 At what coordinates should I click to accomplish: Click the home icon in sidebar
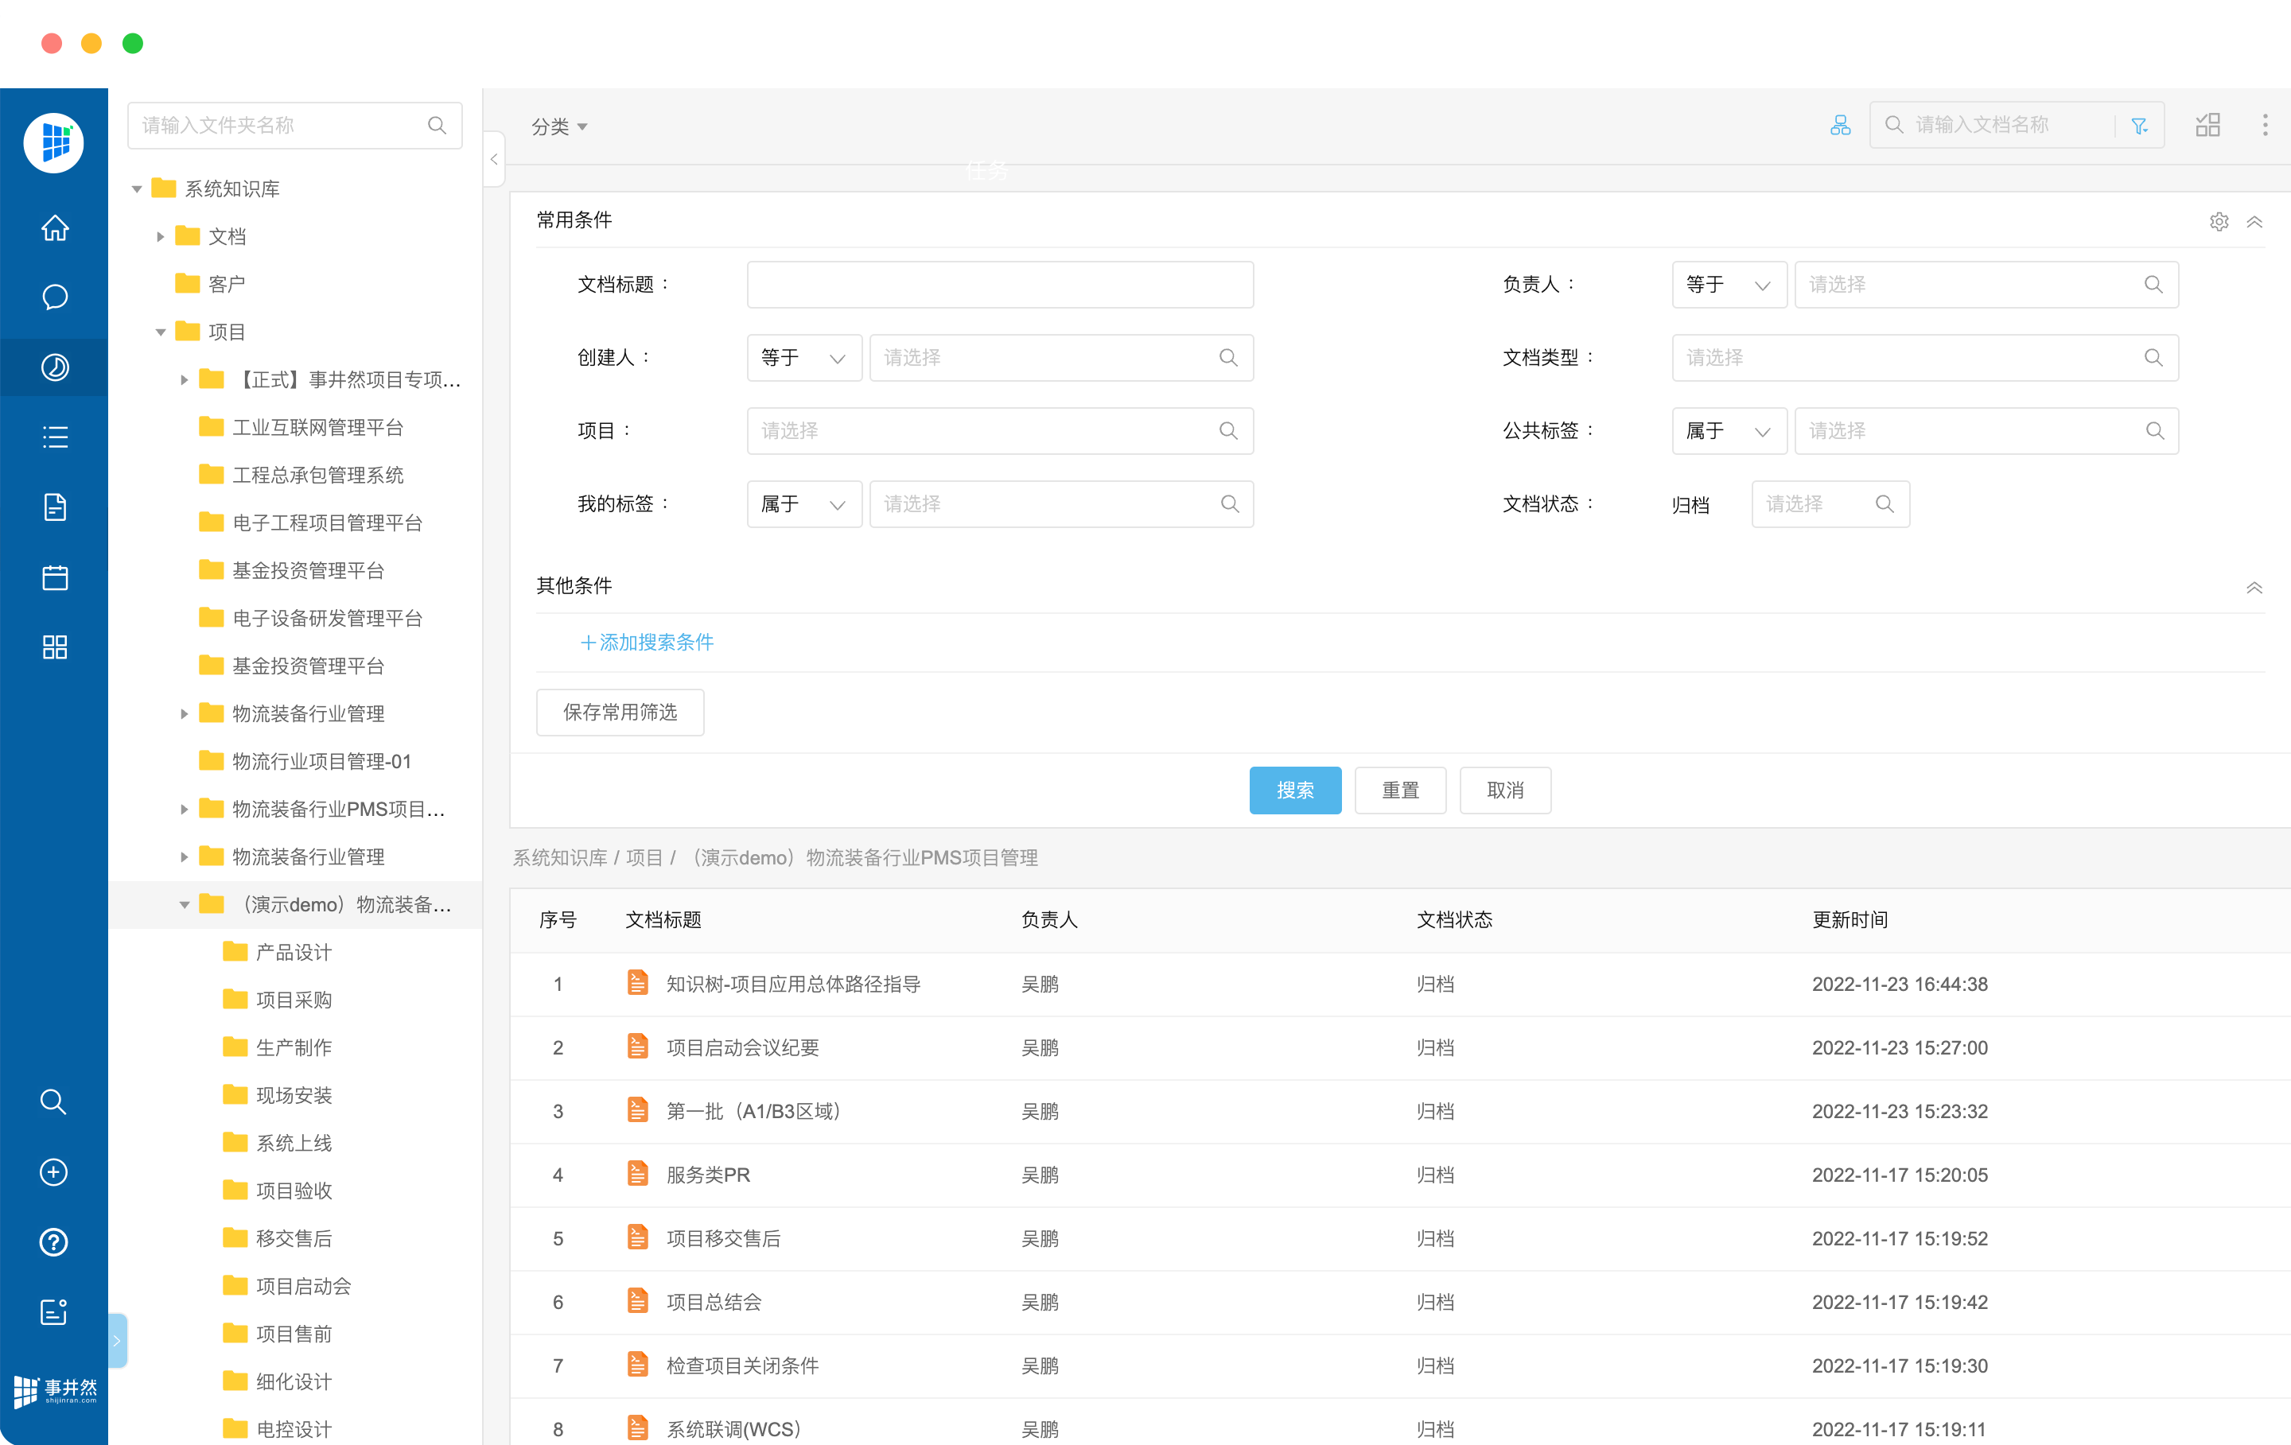[x=54, y=228]
